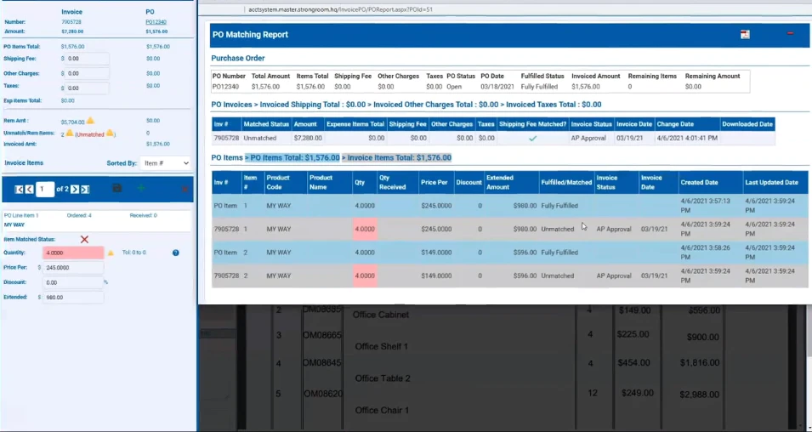The image size is (812, 432).
Task: Click the Purchase Order section heading
Action: [238, 59]
